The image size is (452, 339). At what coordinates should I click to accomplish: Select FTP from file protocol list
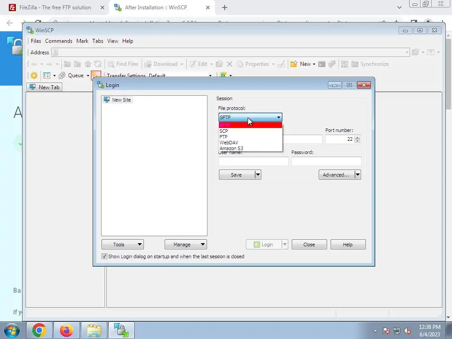(x=250, y=137)
